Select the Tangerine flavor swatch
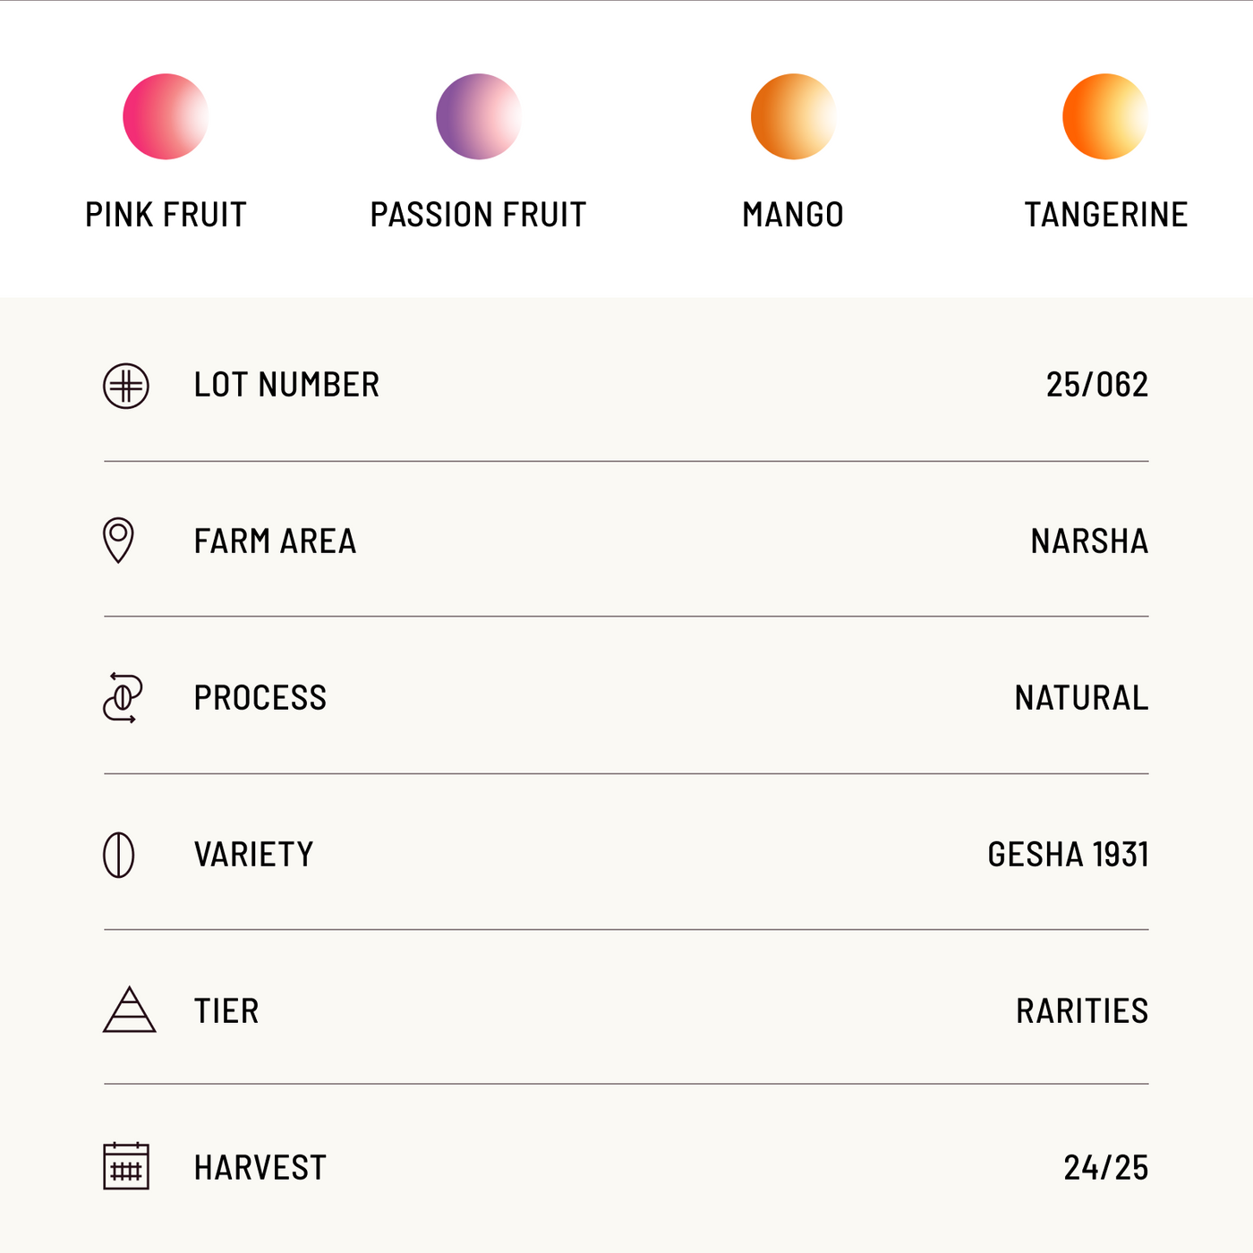This screenshot has width=1253, height=1253. coord(1105,116)
